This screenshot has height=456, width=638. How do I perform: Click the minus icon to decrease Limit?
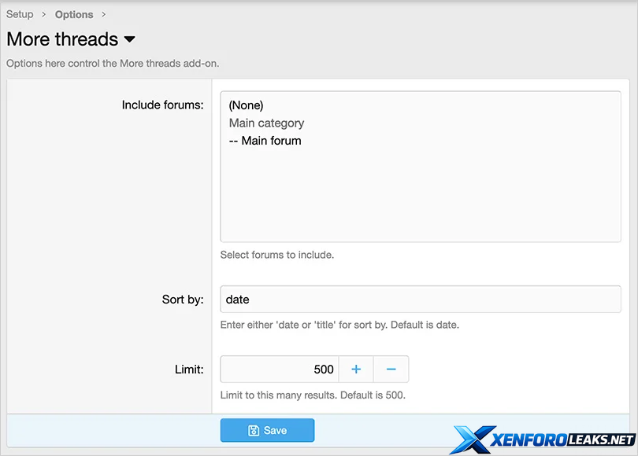click(x=391, y=370)
